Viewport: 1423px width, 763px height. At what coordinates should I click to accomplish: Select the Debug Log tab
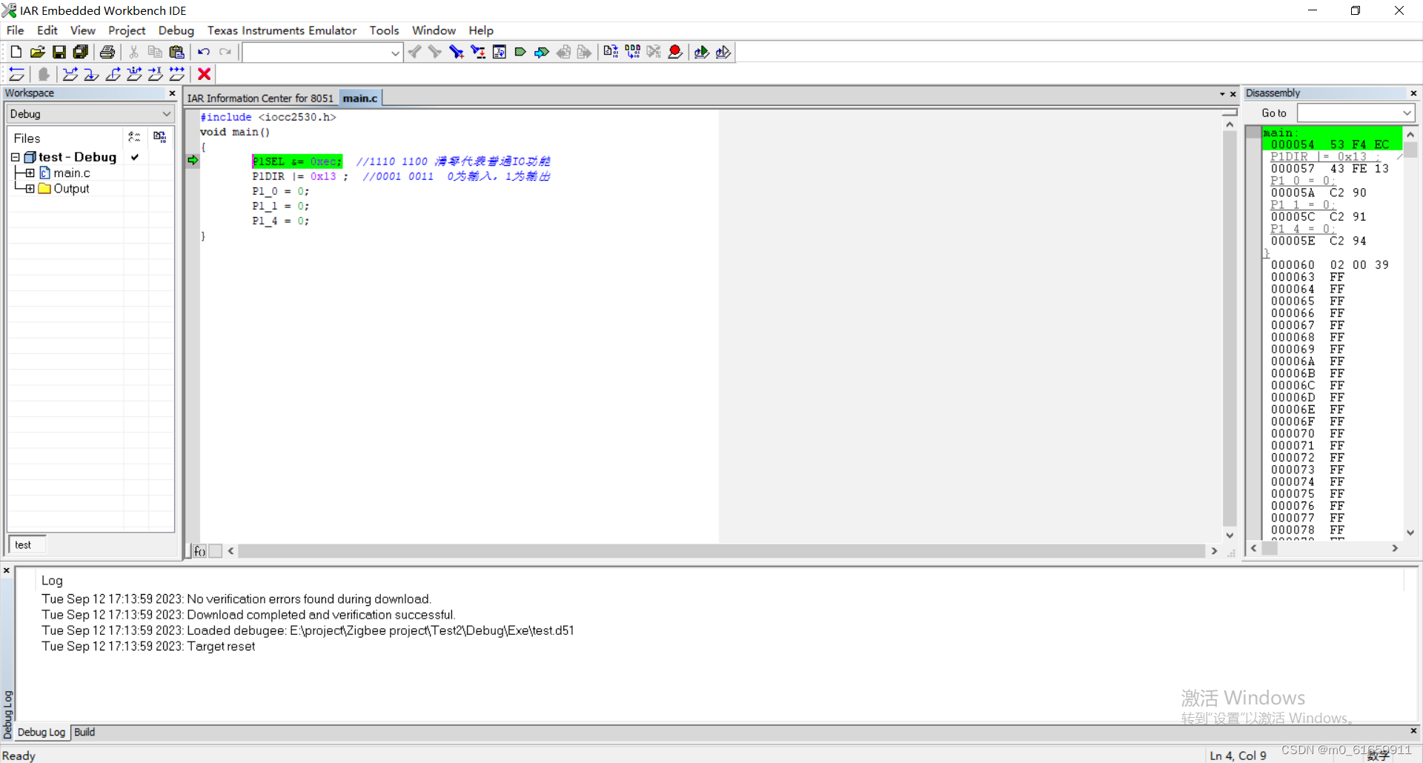(x=42, y=732)
